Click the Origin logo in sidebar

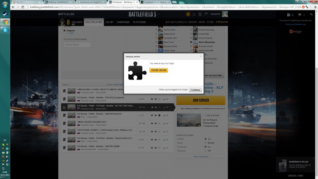(295, 31)
